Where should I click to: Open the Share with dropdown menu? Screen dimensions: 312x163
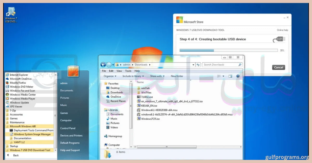pyautogui.click(x=157, y=76)
